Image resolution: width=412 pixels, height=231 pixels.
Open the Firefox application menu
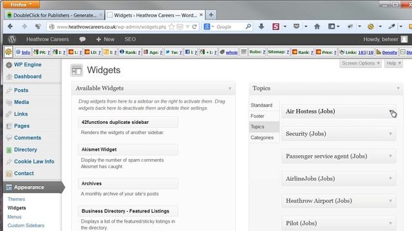(x=21, y=4)
